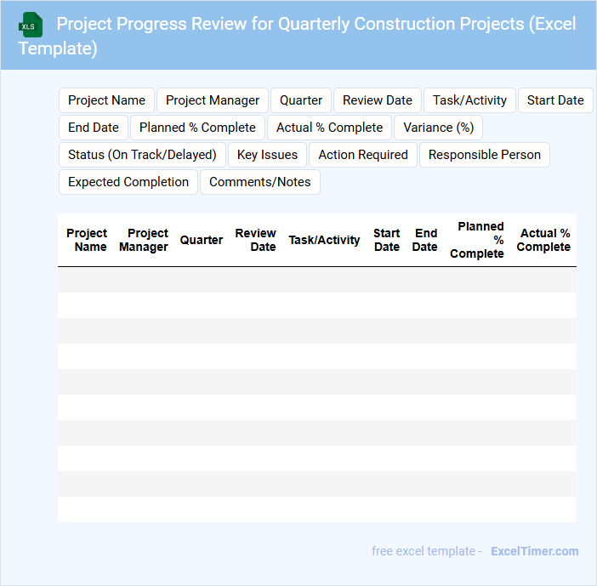Select the Quarter column header
Viewport: 597px width, 586px height.
coord(202,240)
